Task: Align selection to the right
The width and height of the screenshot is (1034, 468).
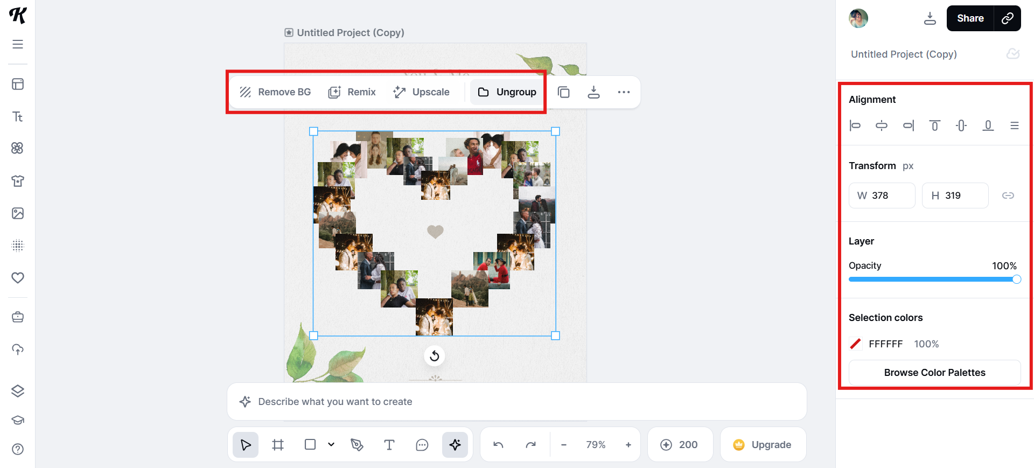Action: click(x=909, y=125)
